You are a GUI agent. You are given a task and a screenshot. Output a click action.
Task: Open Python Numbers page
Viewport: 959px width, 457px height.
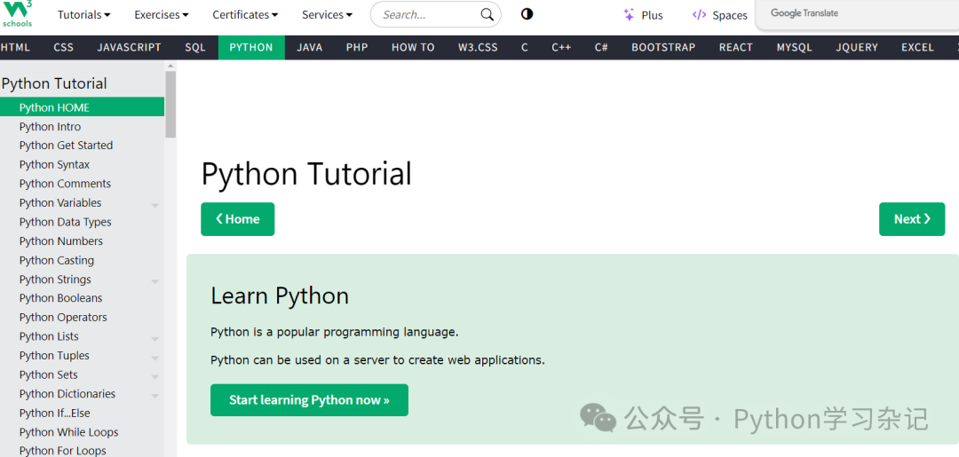pos(82,240)
